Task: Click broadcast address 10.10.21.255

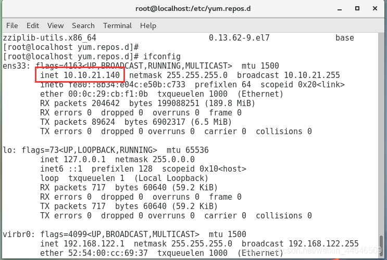Action: [311, 75]
